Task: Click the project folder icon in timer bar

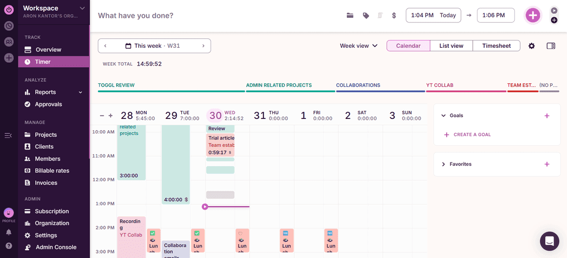Action: pyautogui.click(x=350, y=16)
